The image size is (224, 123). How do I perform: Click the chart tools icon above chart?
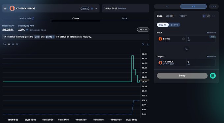click(x=143, y=44)
